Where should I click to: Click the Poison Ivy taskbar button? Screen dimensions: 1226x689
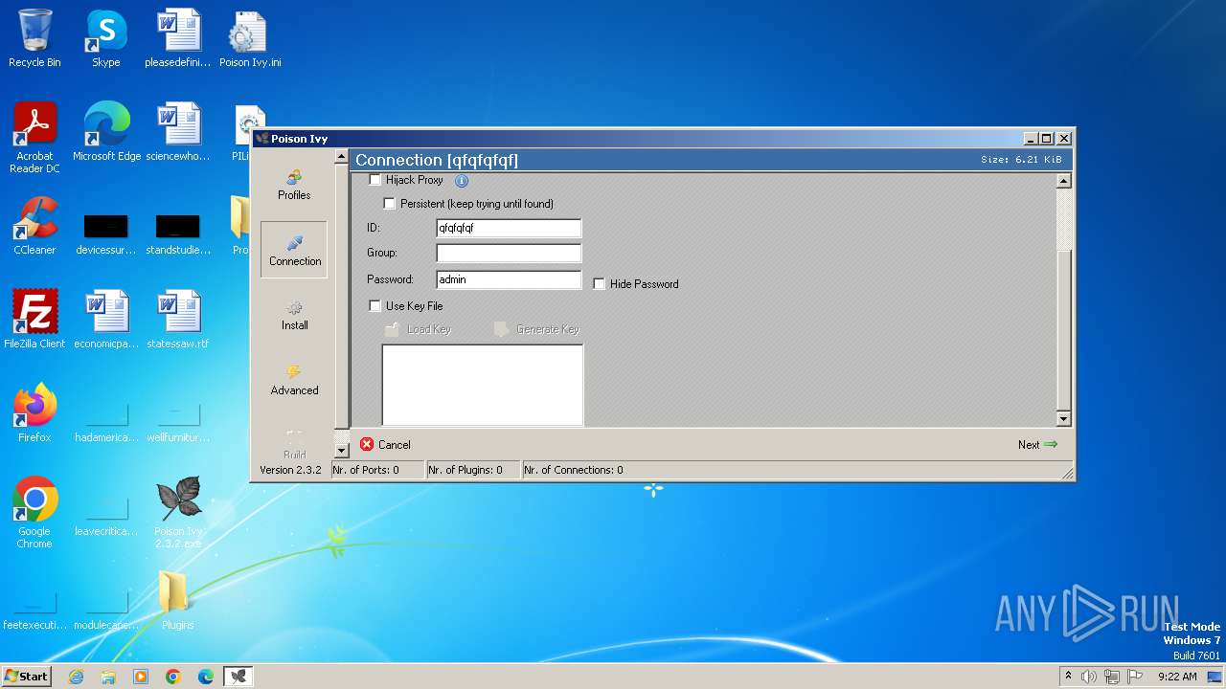238,677
